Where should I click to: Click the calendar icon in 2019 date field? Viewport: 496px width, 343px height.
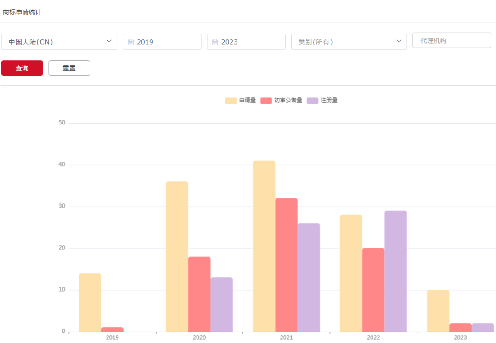coord(130,42)
